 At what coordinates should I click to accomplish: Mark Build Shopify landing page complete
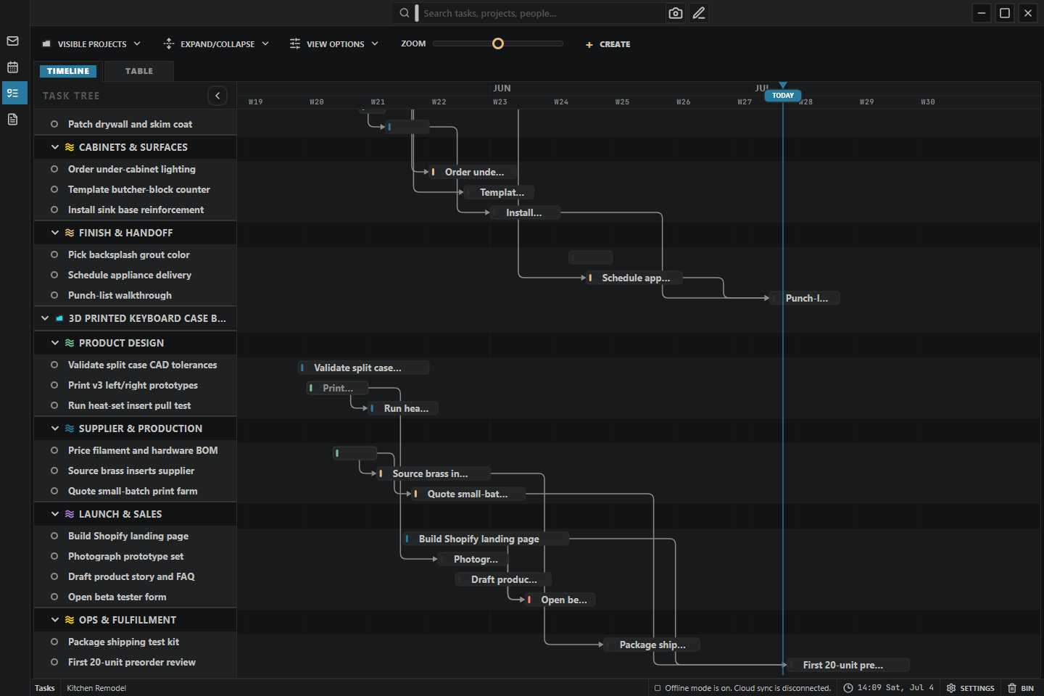click(x=54, y=536)
